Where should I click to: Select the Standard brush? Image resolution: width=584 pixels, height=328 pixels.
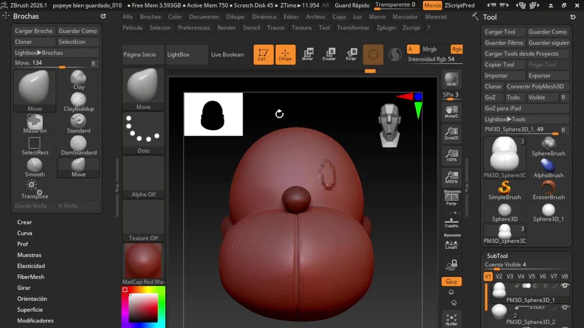tap(78, 123)
